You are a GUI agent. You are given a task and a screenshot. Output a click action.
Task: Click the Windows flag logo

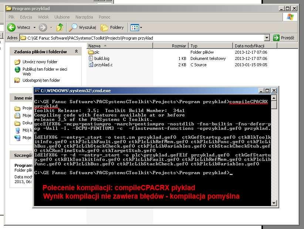(x=290, y=17)
